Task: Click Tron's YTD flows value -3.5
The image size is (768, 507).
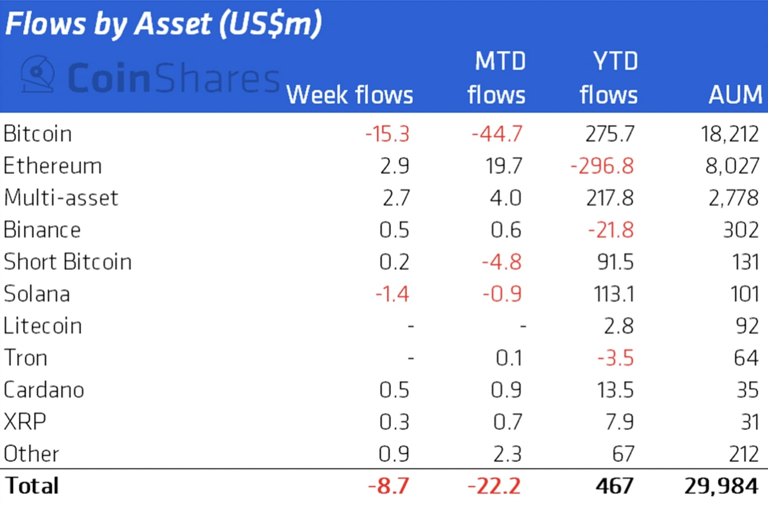Action: (616, 358)
